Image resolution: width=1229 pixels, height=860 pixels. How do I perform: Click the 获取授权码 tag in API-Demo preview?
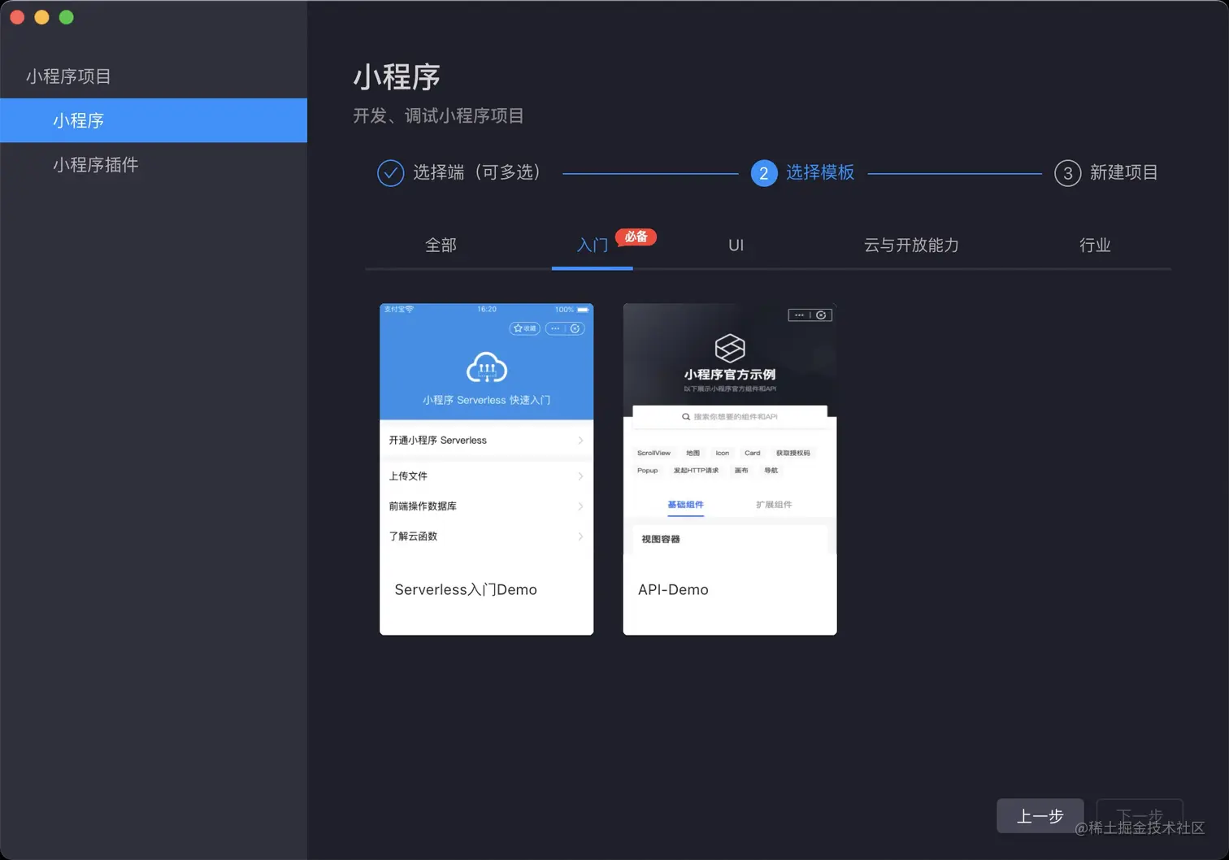(x=793, y=453)
